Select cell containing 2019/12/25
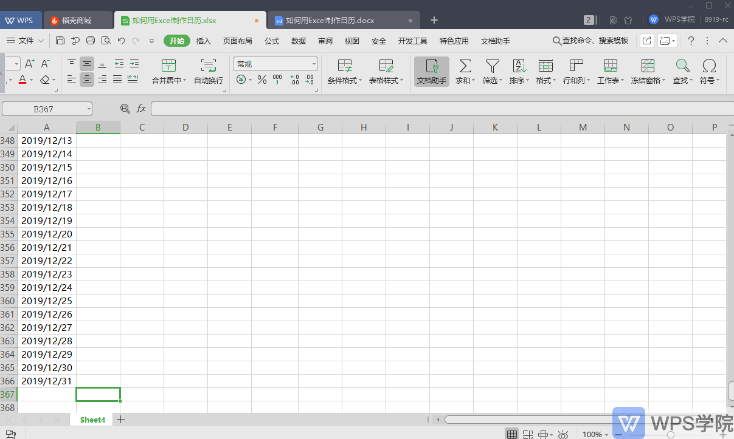 tap(47, 301)
